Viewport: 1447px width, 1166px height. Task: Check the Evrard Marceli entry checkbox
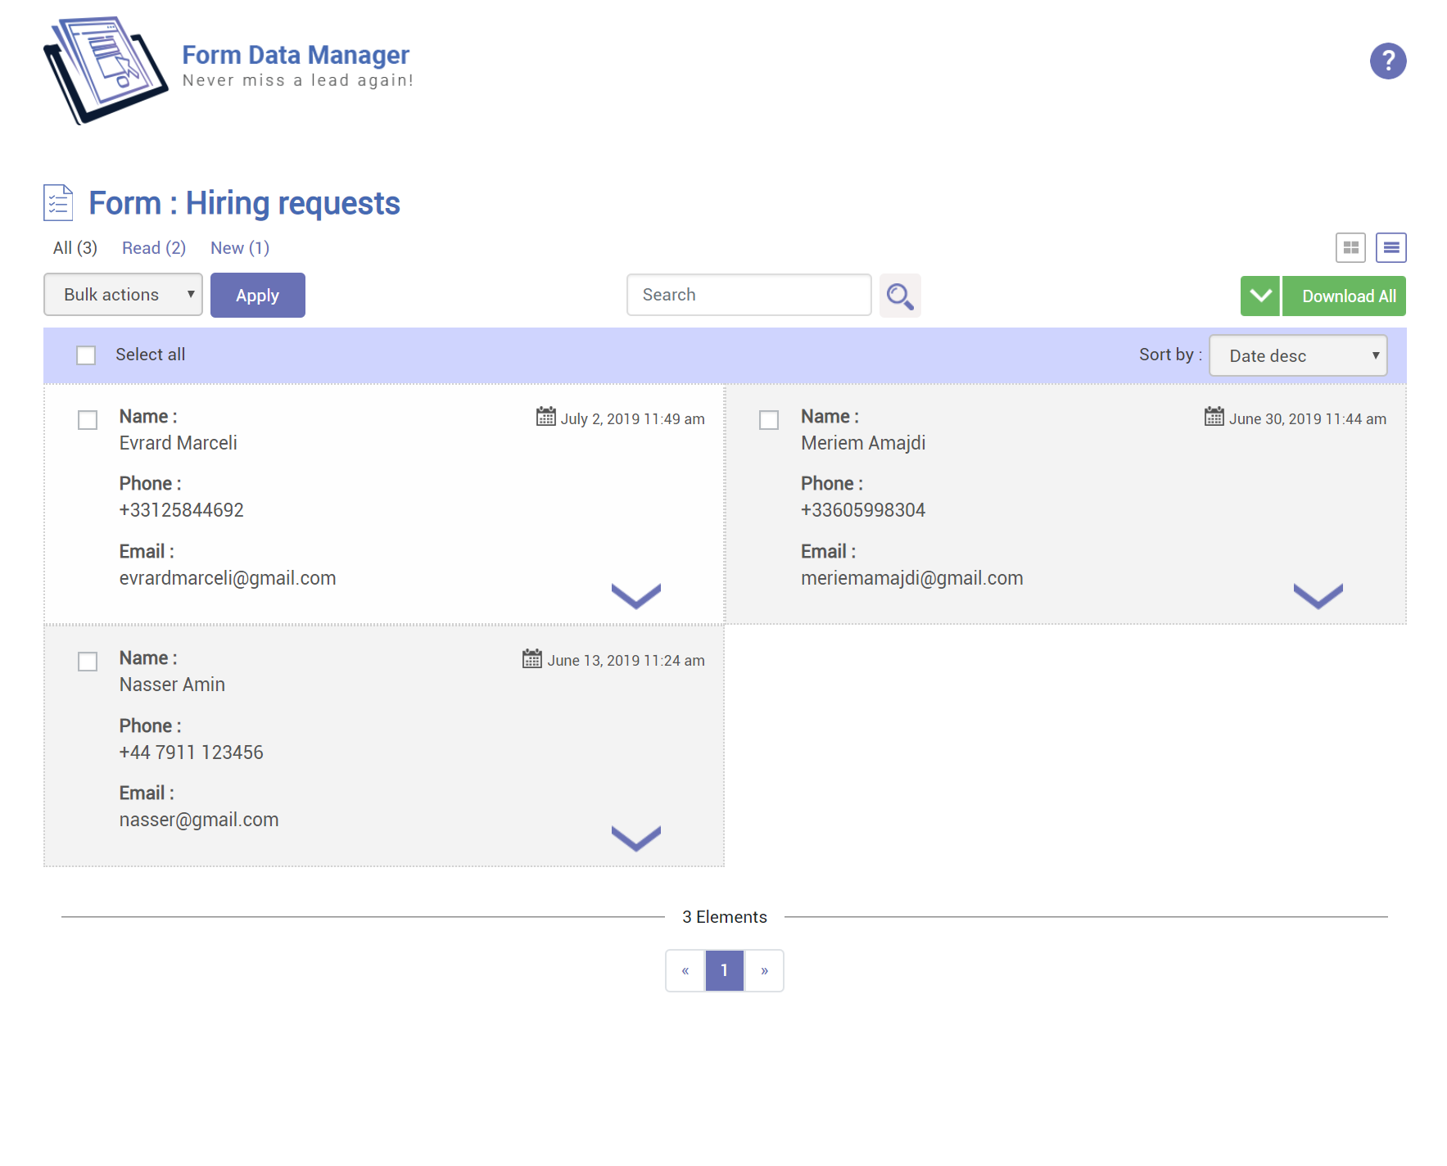pos(88,420)
